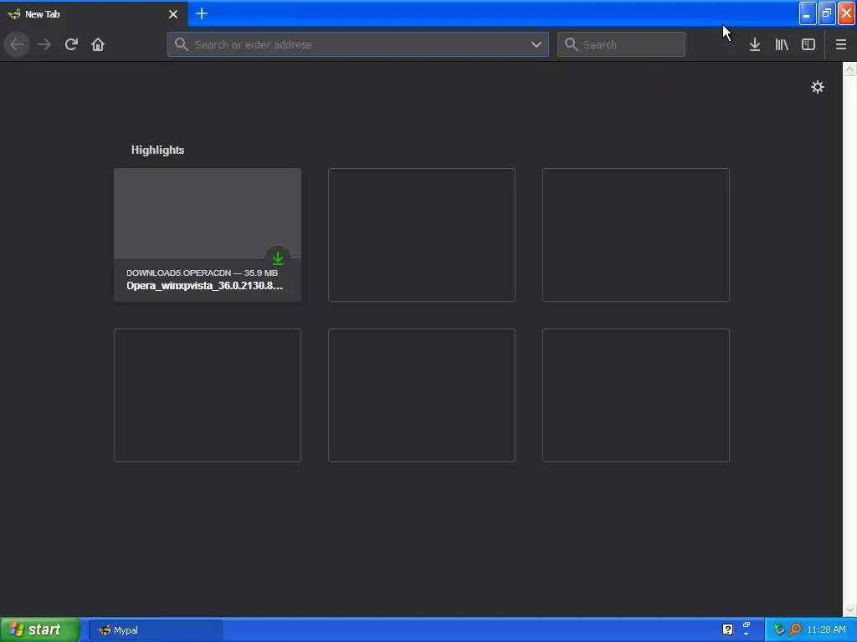The width and height of the screenshot is (857, 642).
Task: Toggle the sidebar view
Action: (x=808, y=44)
